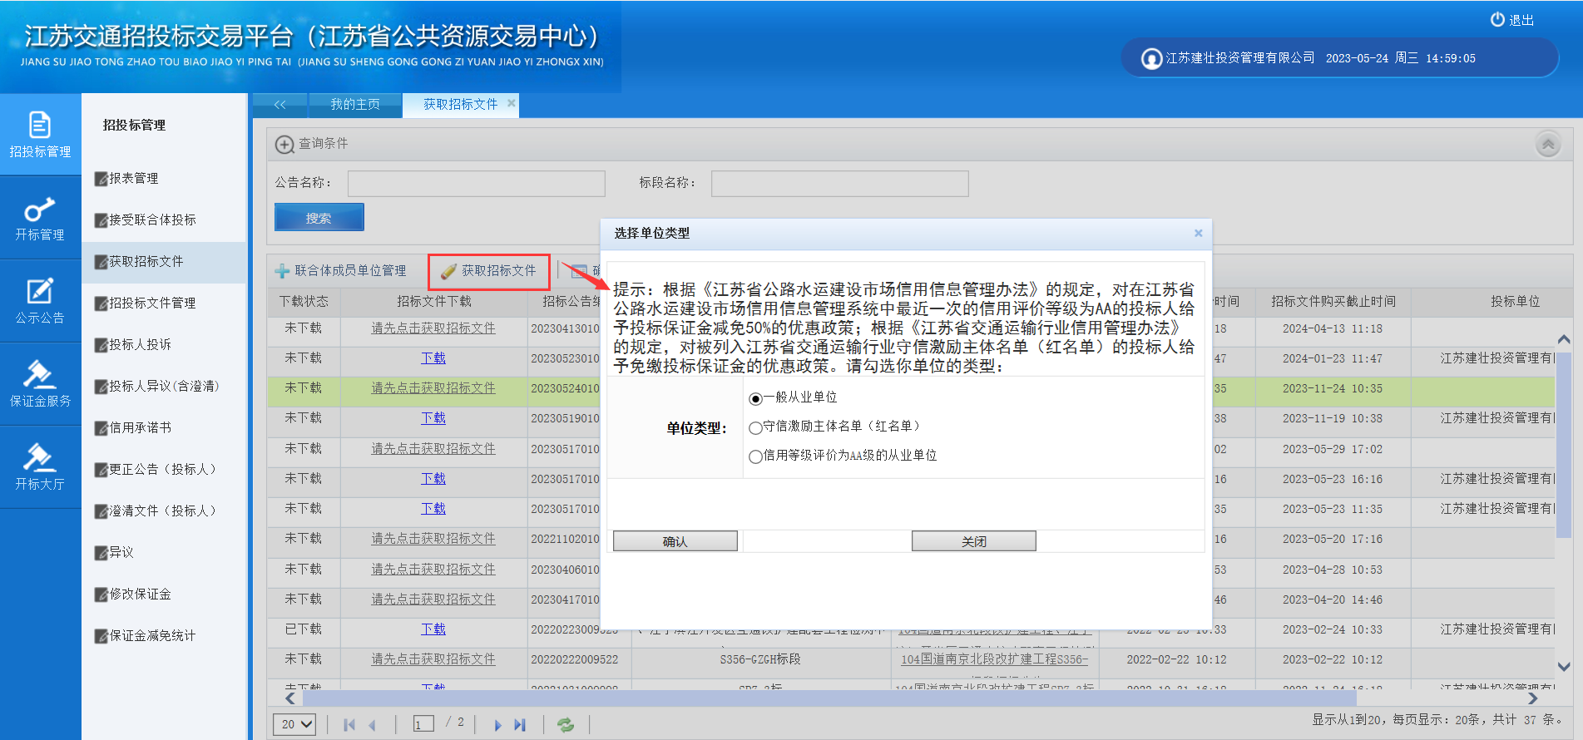The image size is (1583, 740).
Task: Close the 获取招标文件 tab
Action: coord(511,103)
